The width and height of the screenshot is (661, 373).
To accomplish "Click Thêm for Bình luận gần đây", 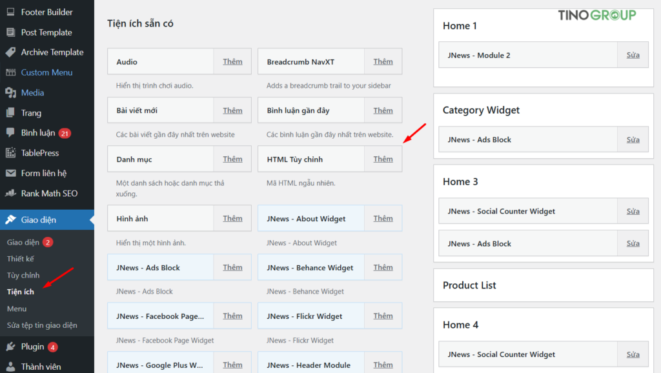I will pyautogui.click(x=383, y=110).
